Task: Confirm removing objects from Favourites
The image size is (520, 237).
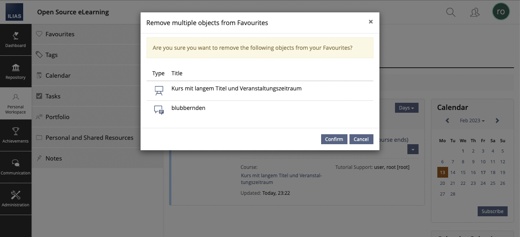Action: coord(334,139)
